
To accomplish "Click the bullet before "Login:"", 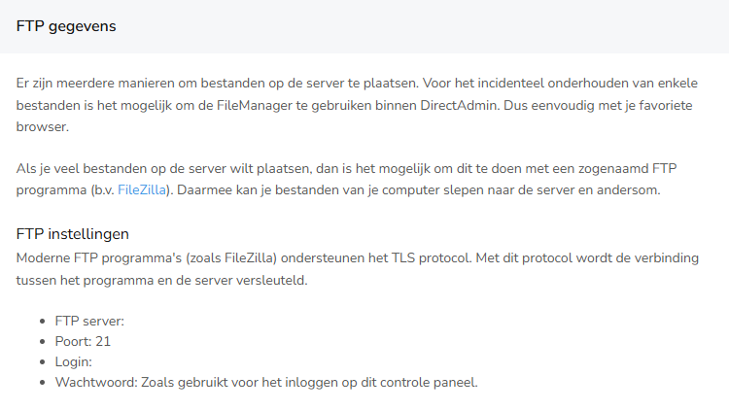I will [x=43, y=362].
